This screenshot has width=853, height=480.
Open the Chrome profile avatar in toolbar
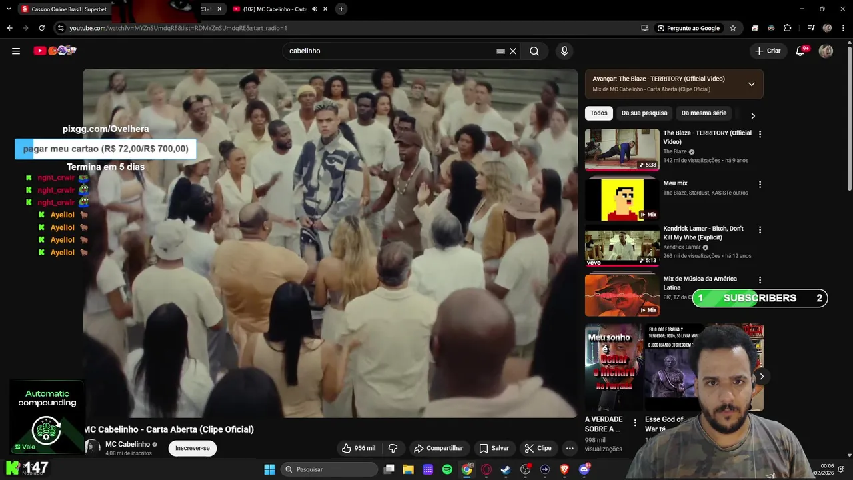click(827, 28)
